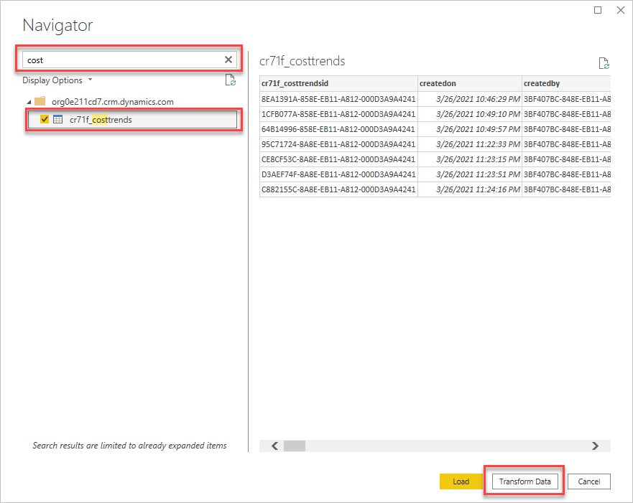Select the org0e211cd7.crm.dynamics.com tree item
Image resolution: width=633 pixels, height=503 pixels.
pos(113,102)
